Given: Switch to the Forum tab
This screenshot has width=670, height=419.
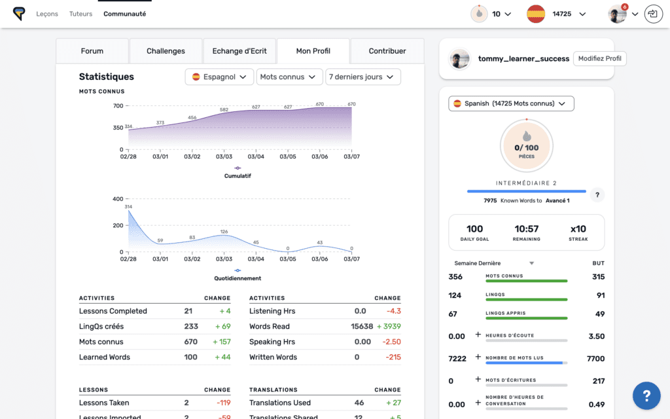Looking at the screenshot, I should pyautogui.click(x=92, y=51).
